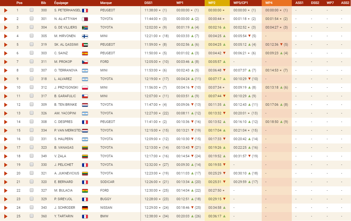
Task: Click Qatar flag next to N. Al-Attiyah
Action: [85, 19]
